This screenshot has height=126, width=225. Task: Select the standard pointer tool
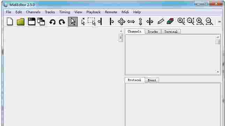click(73, 22)
